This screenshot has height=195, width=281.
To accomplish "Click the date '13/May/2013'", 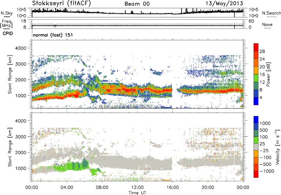I will (224, 4).
